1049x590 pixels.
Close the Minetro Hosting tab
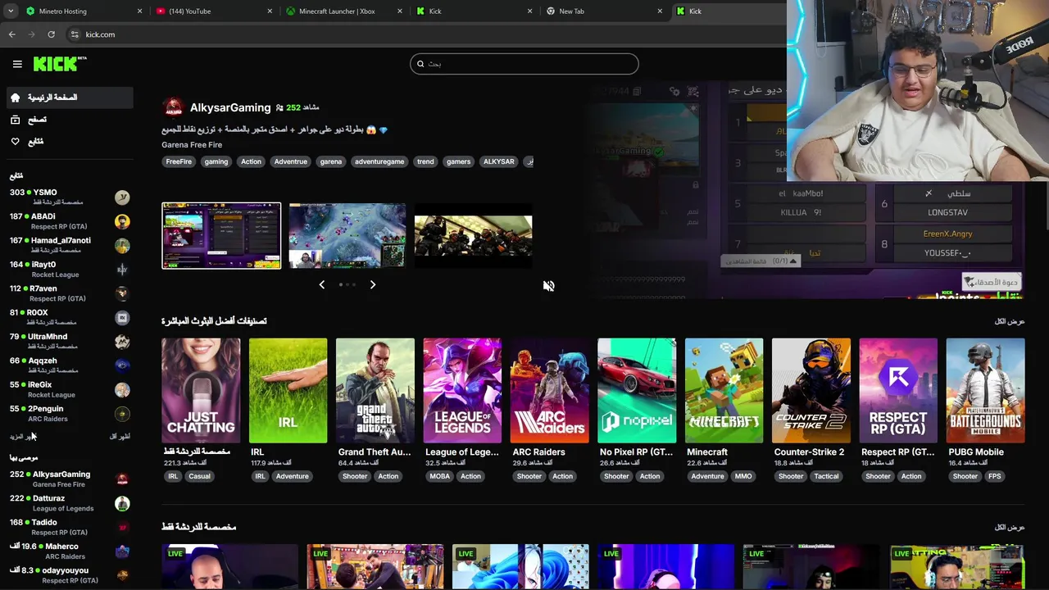139,11
